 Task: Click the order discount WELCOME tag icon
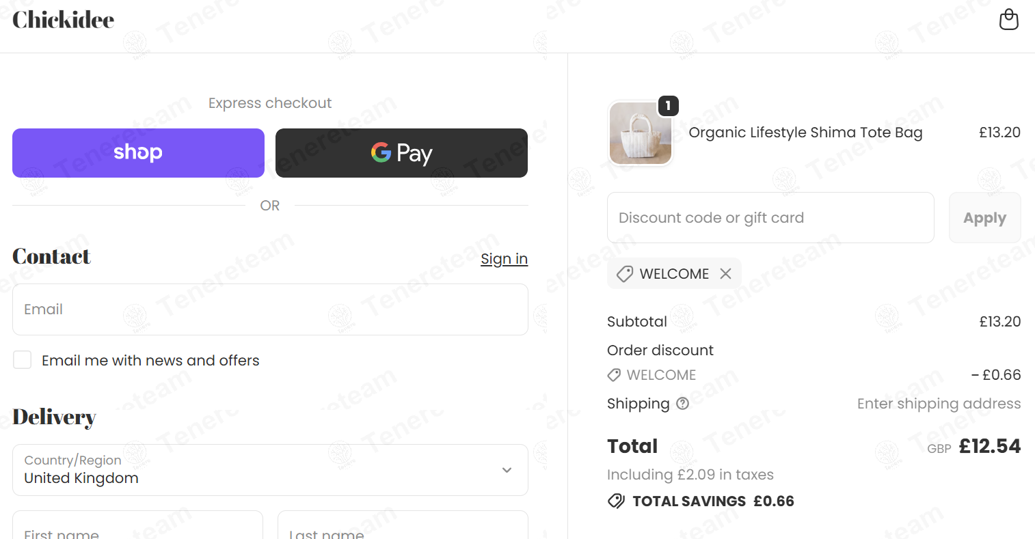(x=614, y=375)
